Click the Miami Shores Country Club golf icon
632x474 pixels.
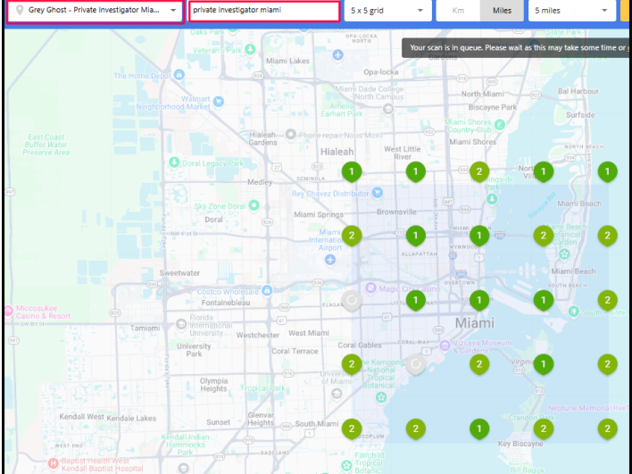499,125
